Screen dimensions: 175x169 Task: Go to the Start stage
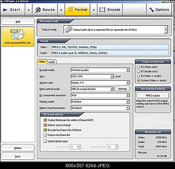point(13,10)
